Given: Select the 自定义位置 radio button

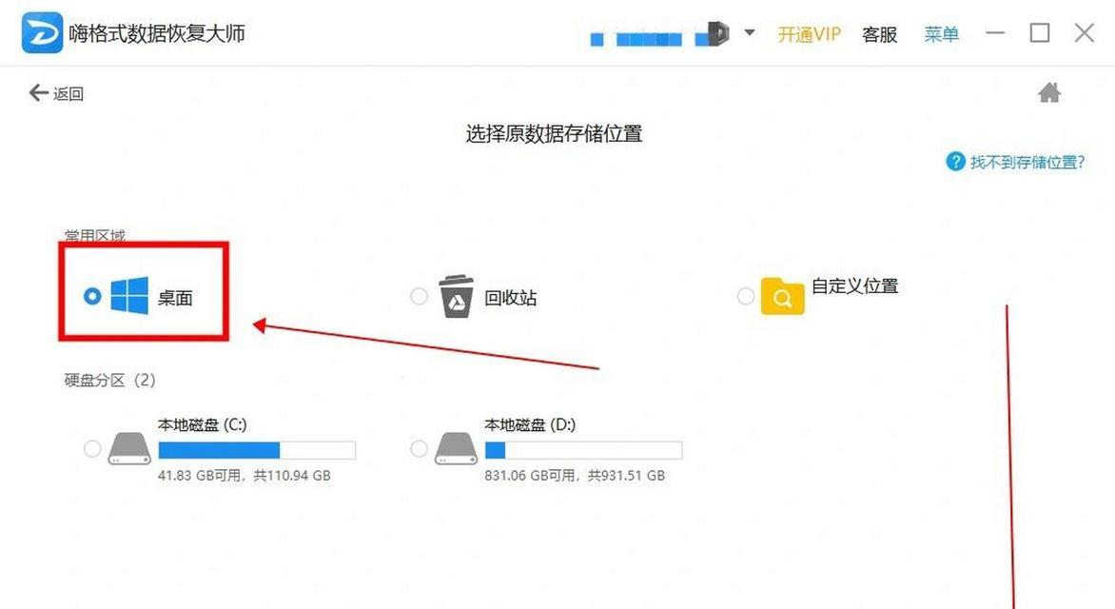Looking at the screenshot, I should (745, 295).
